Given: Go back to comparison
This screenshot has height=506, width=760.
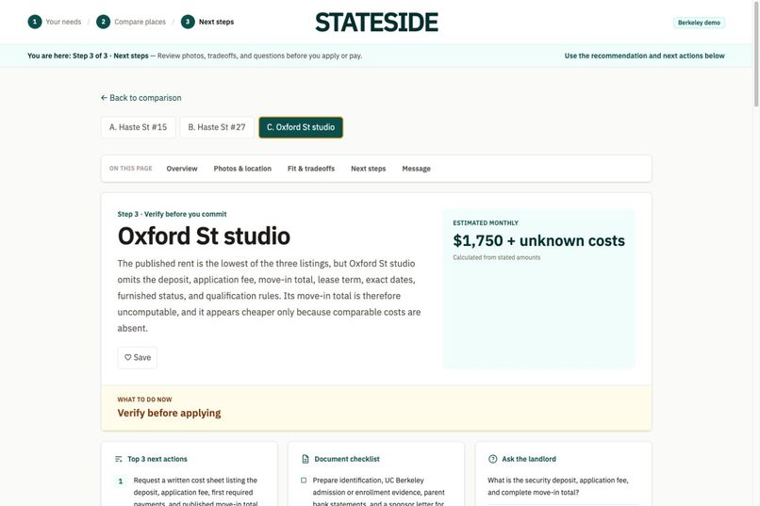Looking at the screenshot, I should 141,98.
